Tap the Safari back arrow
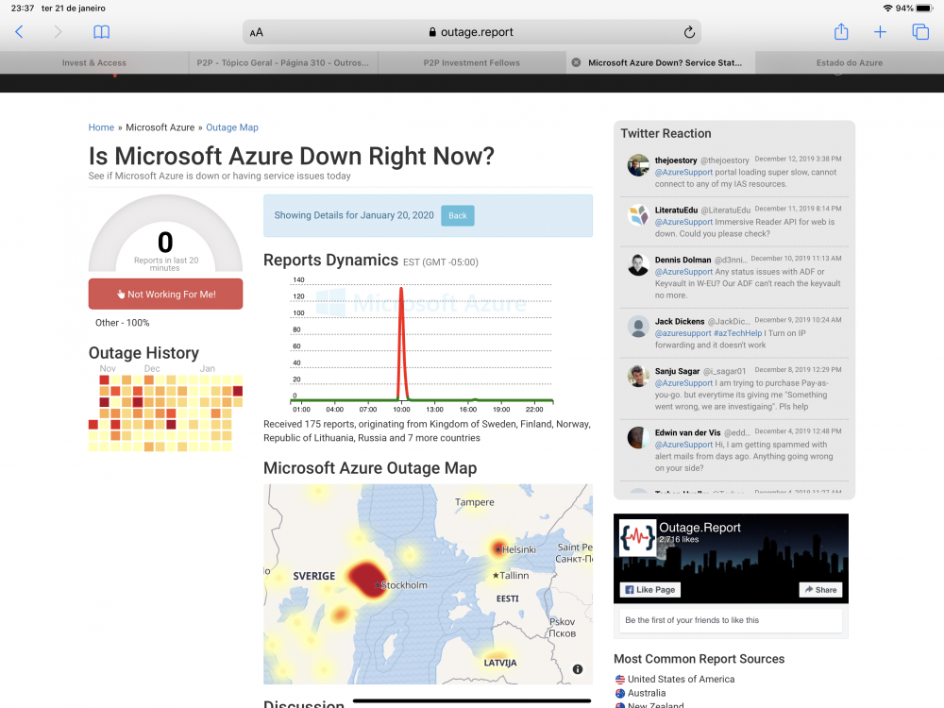Screen dimensions: 944x708 (19, 32)
